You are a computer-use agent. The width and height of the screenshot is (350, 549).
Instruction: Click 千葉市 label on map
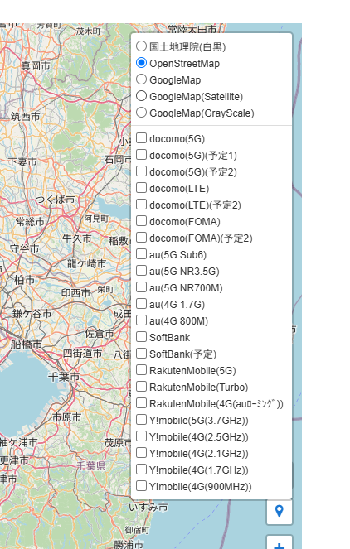point(64,377)
